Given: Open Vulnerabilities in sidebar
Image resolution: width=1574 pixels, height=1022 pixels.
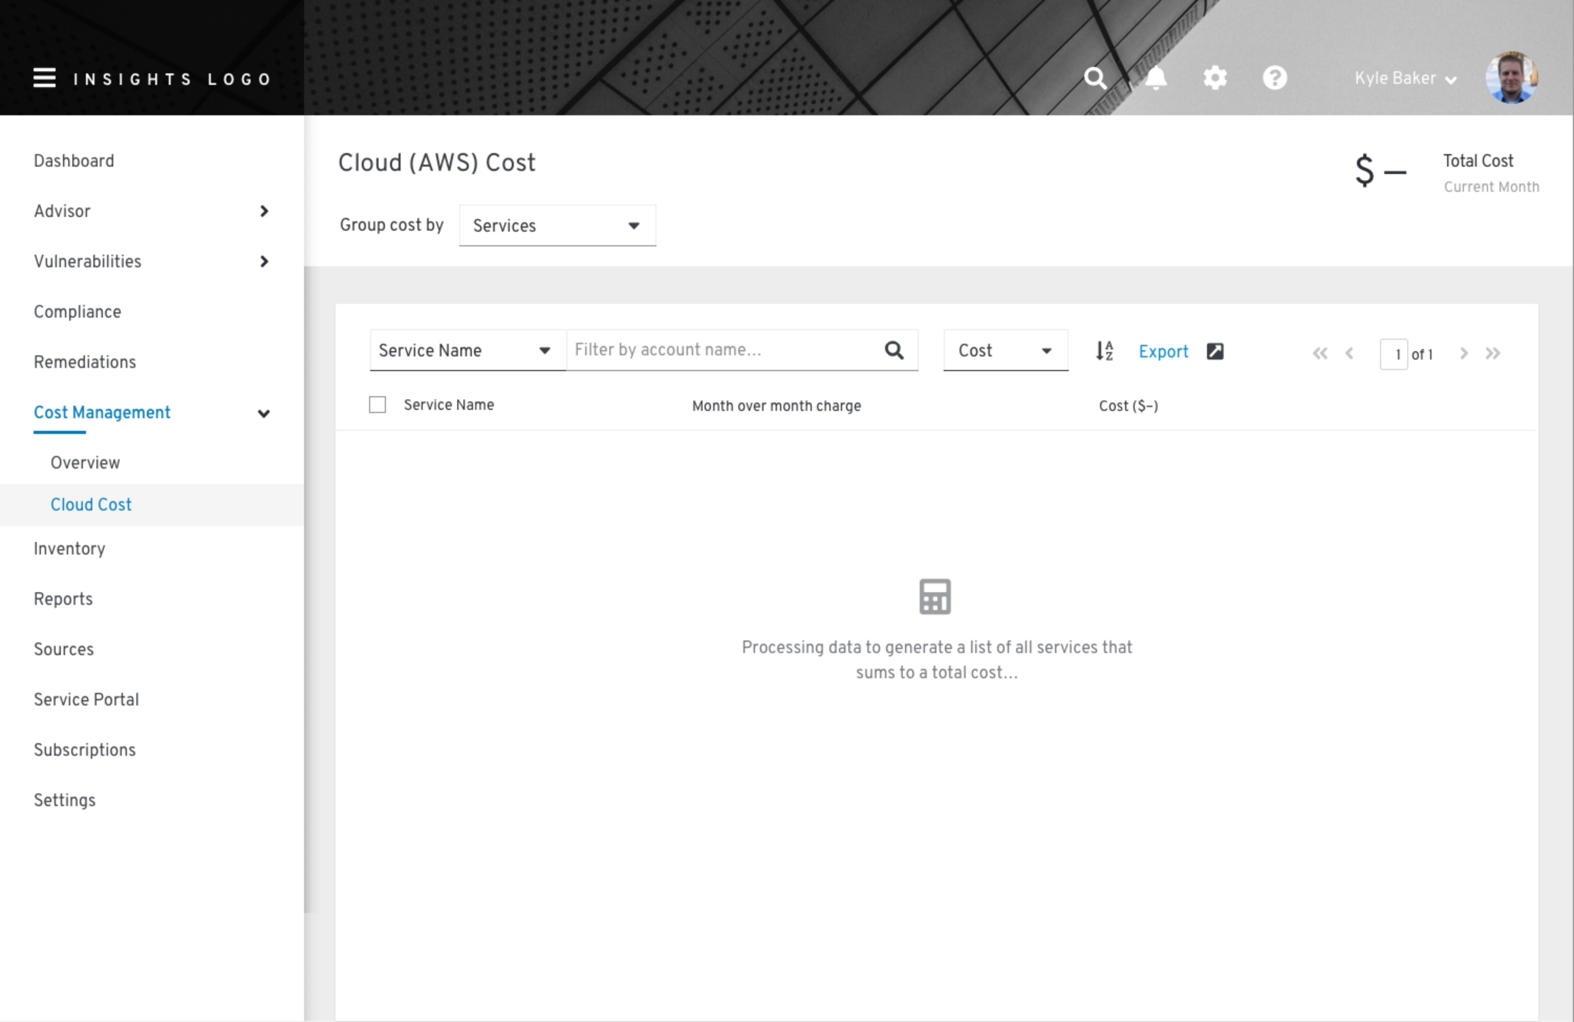Looking at the screenshot, I should 87,261.
